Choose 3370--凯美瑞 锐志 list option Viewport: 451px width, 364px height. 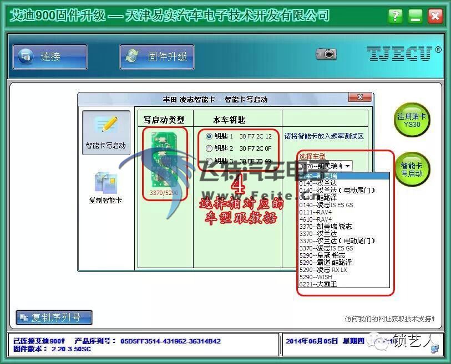point(344,227)
